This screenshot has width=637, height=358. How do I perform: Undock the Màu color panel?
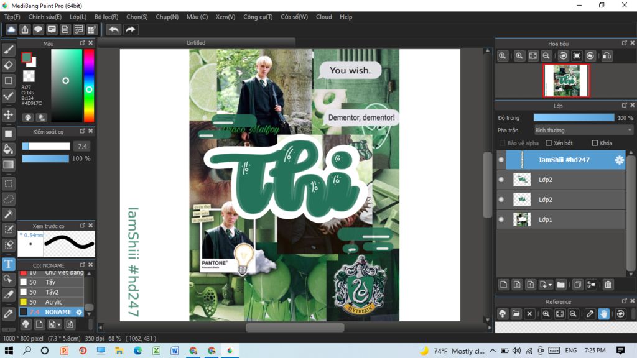click(83, 43)
